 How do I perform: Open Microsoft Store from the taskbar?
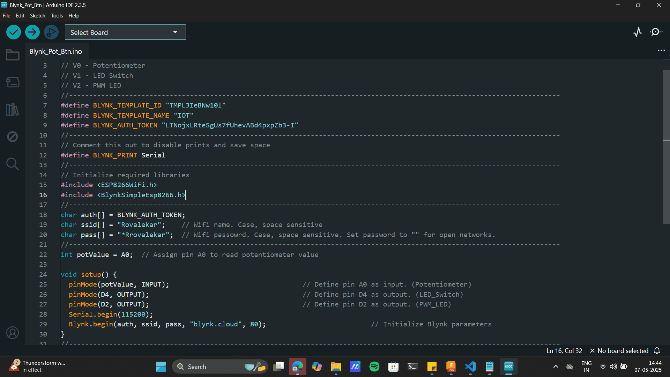pyautogui.click(x=394, y=367)
